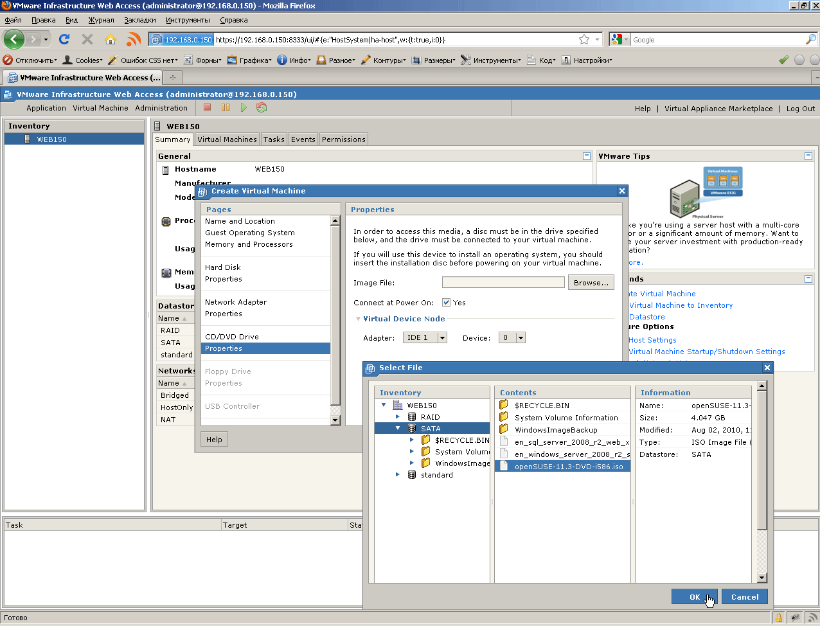Click the standard datastore icon in Select File
The height and width of the screenshot is (626, 820).
pyautogui.click(x=412, y=475)
